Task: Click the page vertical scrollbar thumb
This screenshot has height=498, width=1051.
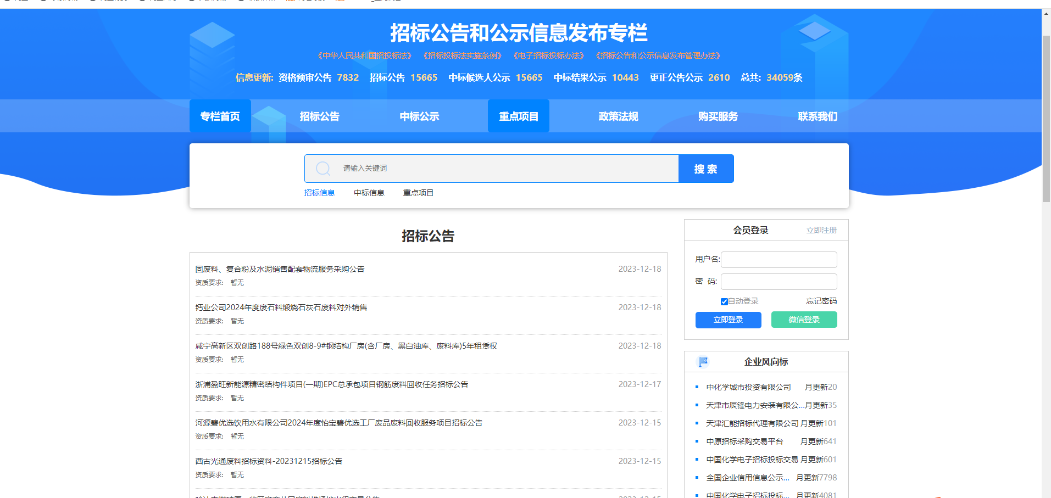Action: click(1046, 119)
